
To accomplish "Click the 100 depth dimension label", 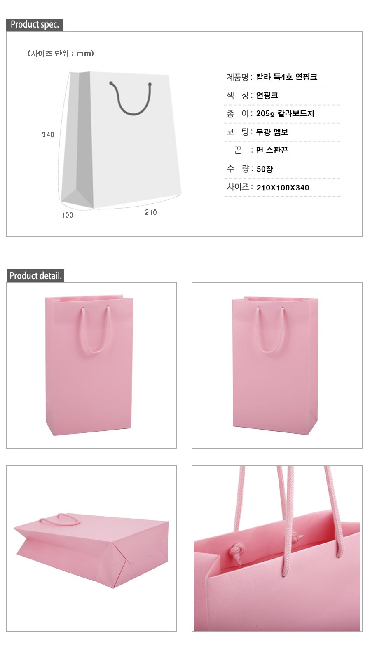I will pyautogui.click(x=67, y=215).
